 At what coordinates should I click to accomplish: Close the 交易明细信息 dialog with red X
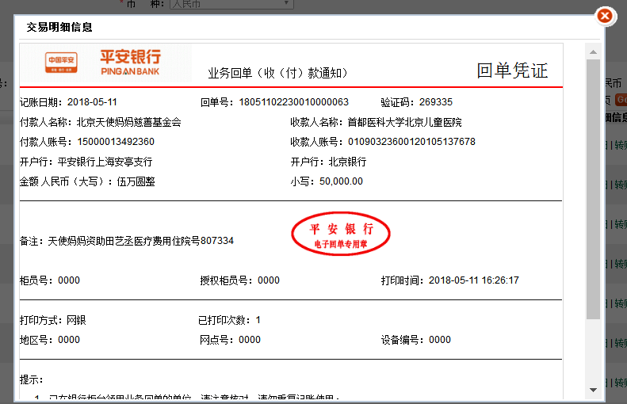coord(605,17)
